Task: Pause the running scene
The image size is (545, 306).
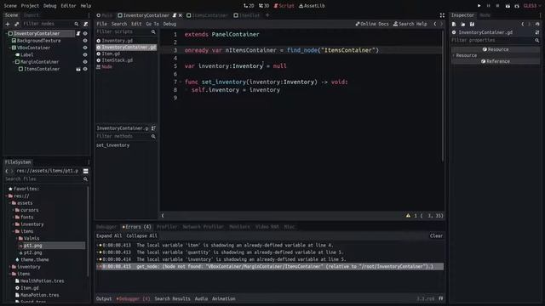Action: (x=488, y=6)
